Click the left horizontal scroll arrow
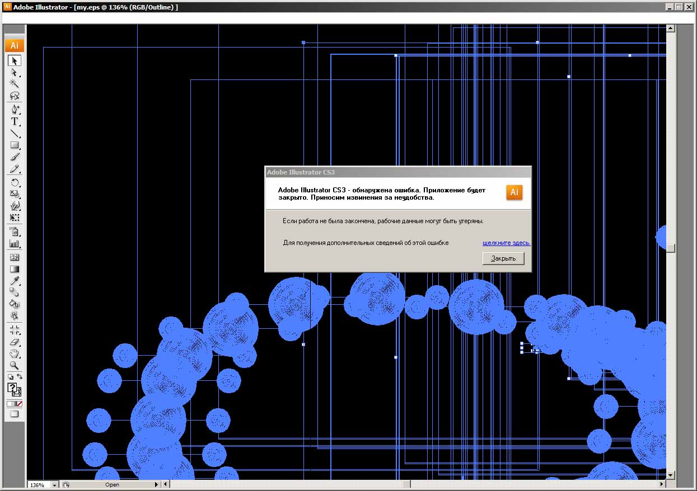 point(165,484)
